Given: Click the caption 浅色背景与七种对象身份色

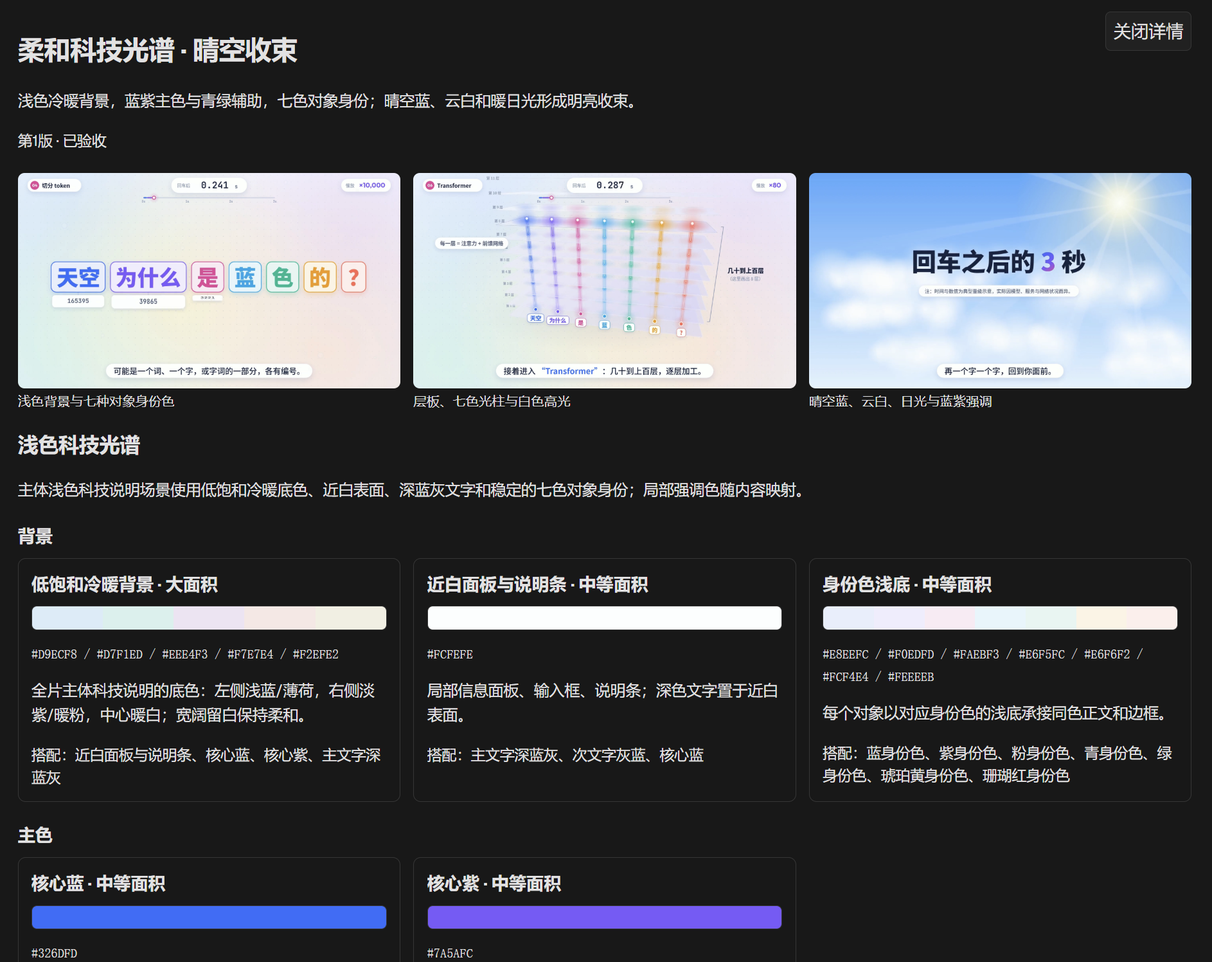Looking at the screenshot, I should click(x=96, y=401).
